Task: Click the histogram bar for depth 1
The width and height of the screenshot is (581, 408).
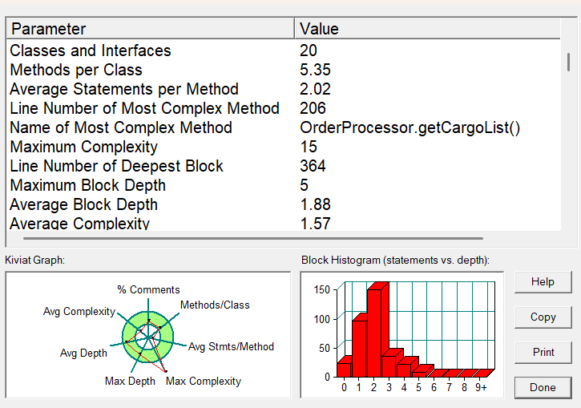Action: tap(359, 349)
